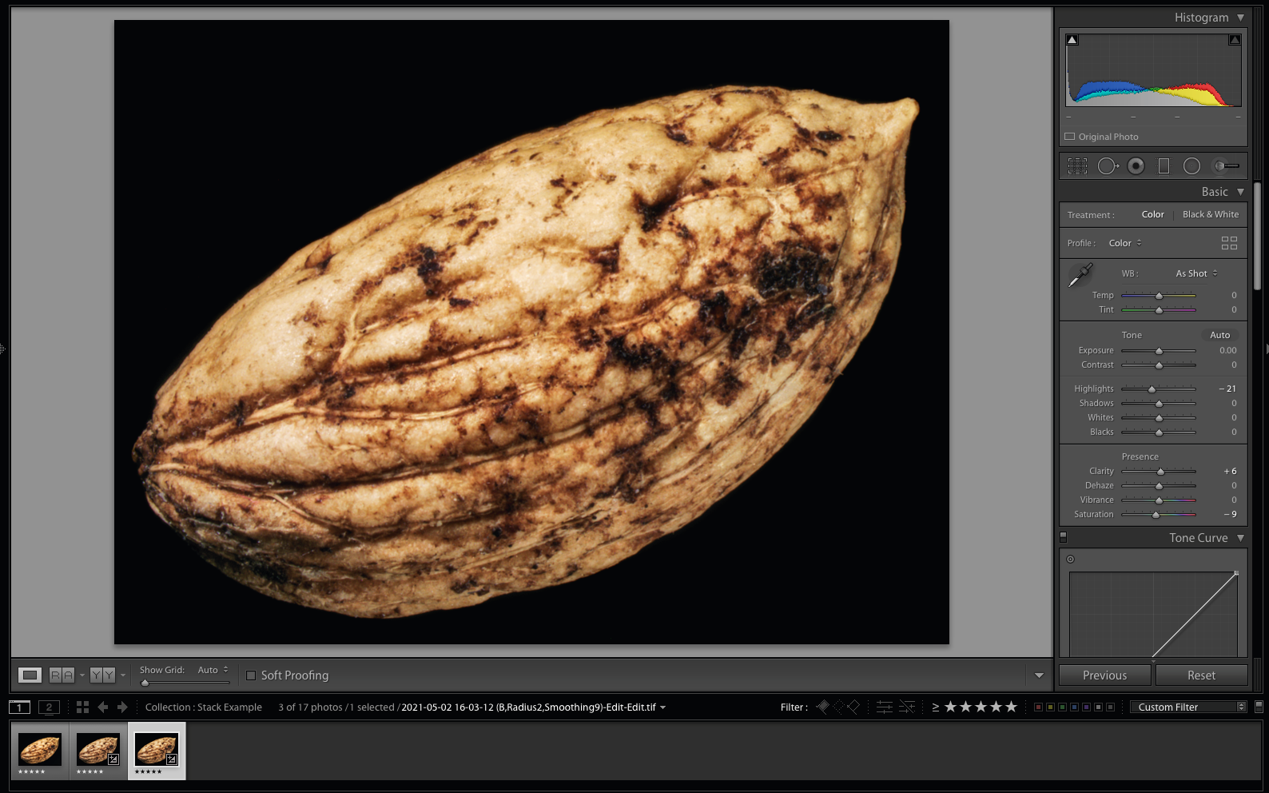Collapse the Histogram panel
The width and height of the screenshot is (1269, 793).
click(1240, 18)
